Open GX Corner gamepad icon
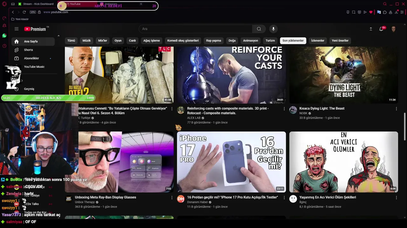Image resolution: width=407 pixels, height=228 pixels. 13,4
